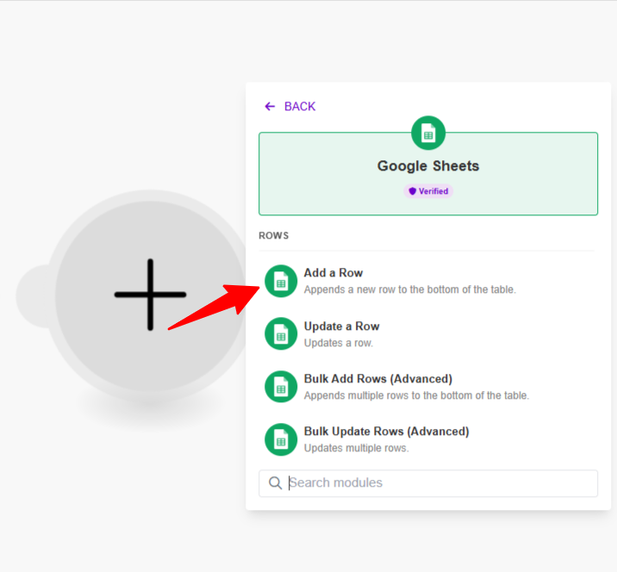This screenshot has height=572, width=617.
Task: Click 'Updates multiple rows.' description
Action: [357, 448]
